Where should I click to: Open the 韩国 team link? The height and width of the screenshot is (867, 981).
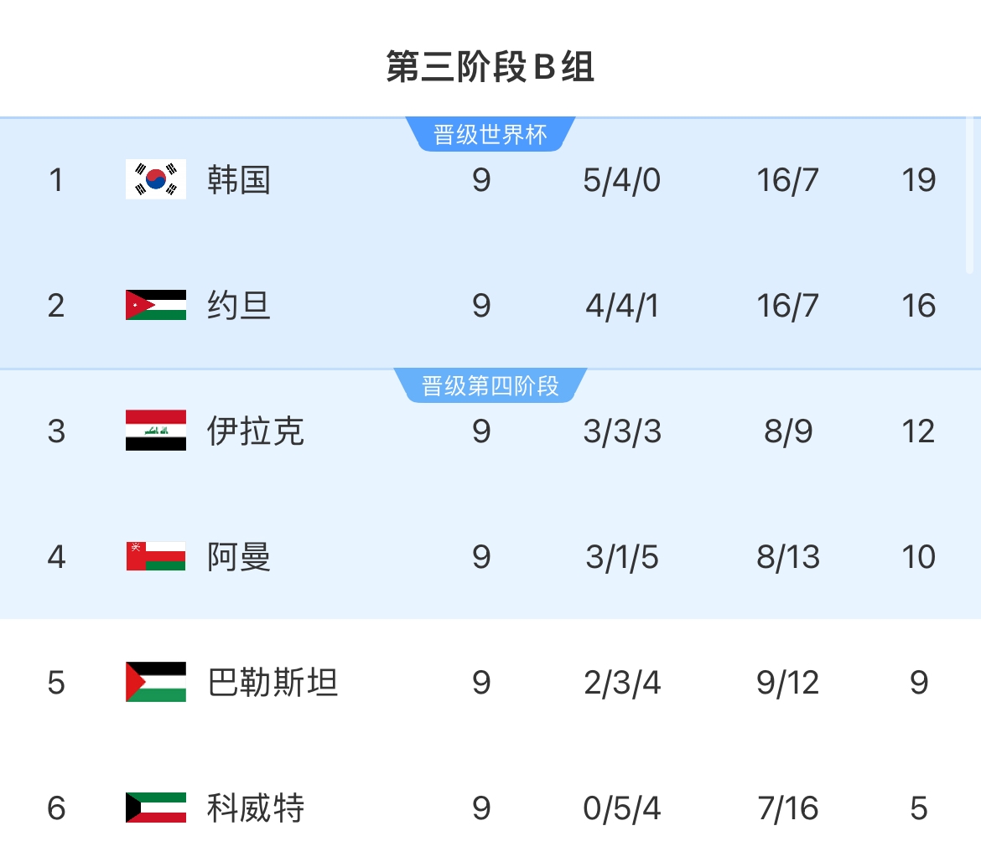(239, 179)
